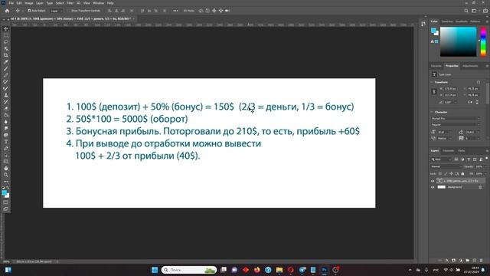Open File Explorer from the taskbar
This screenshot has width=490, height=276.
279,270
